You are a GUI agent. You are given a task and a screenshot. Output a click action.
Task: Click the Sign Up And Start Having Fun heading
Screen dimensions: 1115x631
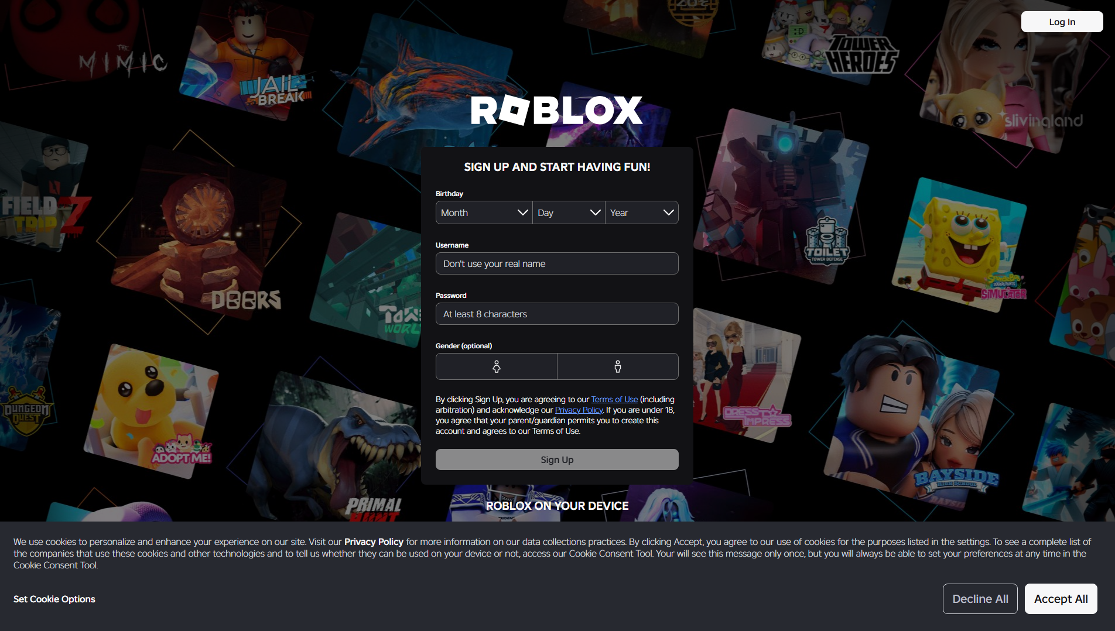[557, 167]
